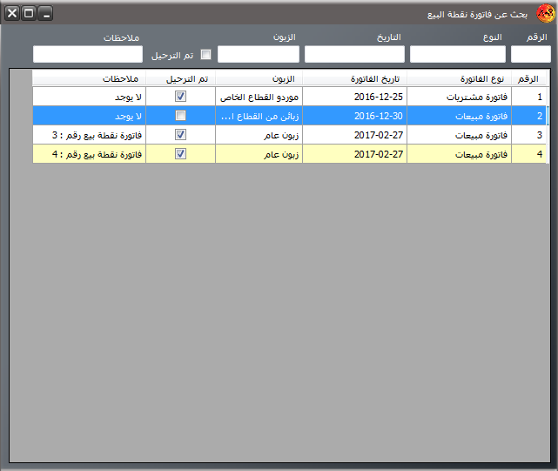Sort by الزبون column header in grid

[x=258, y=78]
